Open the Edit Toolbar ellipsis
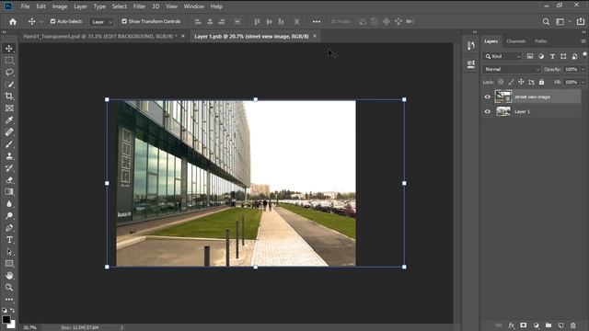The image size is (589, 331). tap(9, 299)
